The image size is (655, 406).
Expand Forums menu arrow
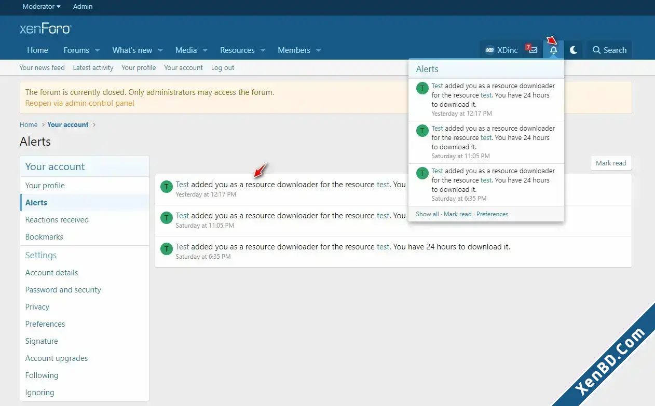(x=97, y=50)
